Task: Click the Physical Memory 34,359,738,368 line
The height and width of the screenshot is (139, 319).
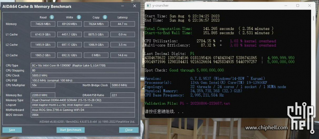Action: click(x=193, y=91)
